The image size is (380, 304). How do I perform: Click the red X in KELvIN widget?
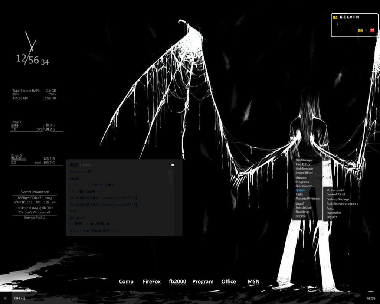(x=372, y=30)
